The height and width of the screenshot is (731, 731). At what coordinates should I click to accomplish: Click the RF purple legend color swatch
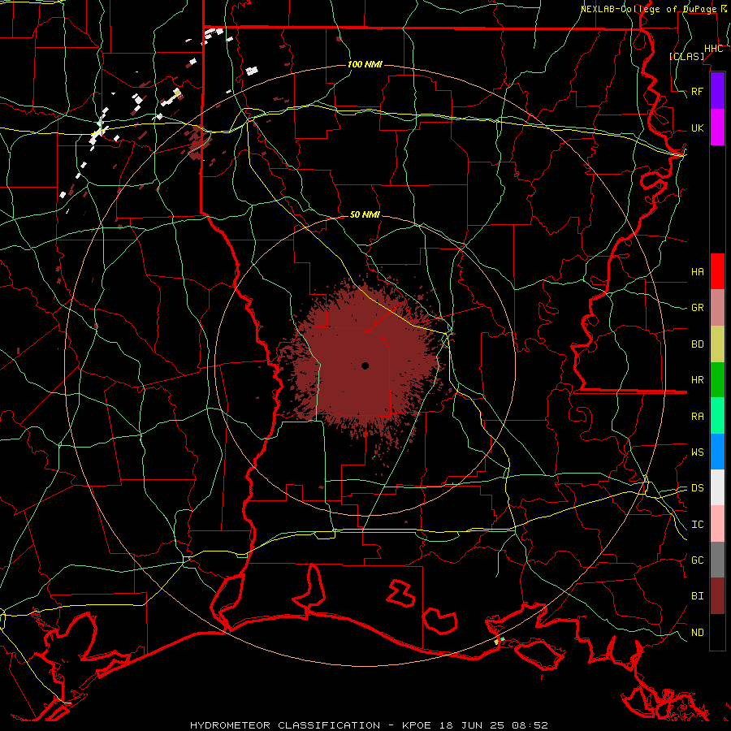[x=717, y=91]
